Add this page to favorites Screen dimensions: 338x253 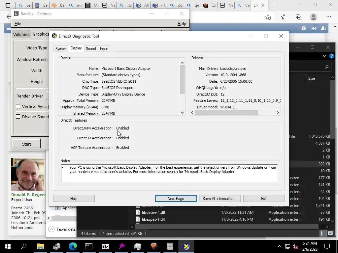click(268, 17)
